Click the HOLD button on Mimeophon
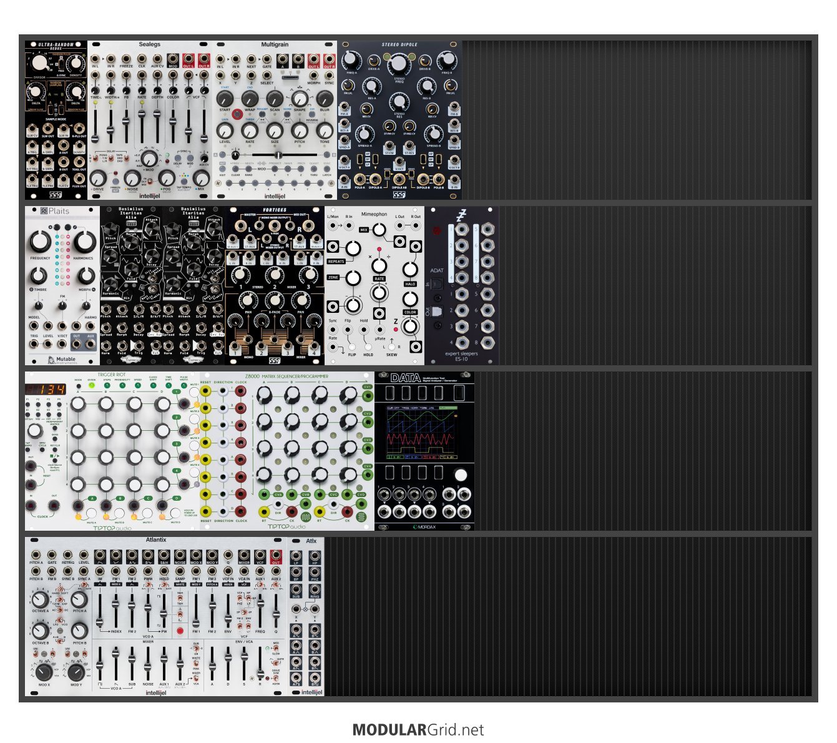The image size is (837, 743). pos(368,347)
